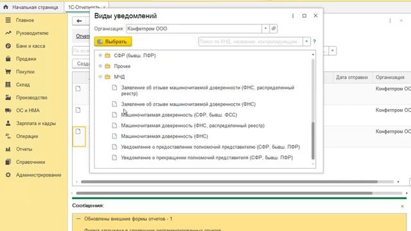Click the Прочее folder icon

click(x=107, y=66)
